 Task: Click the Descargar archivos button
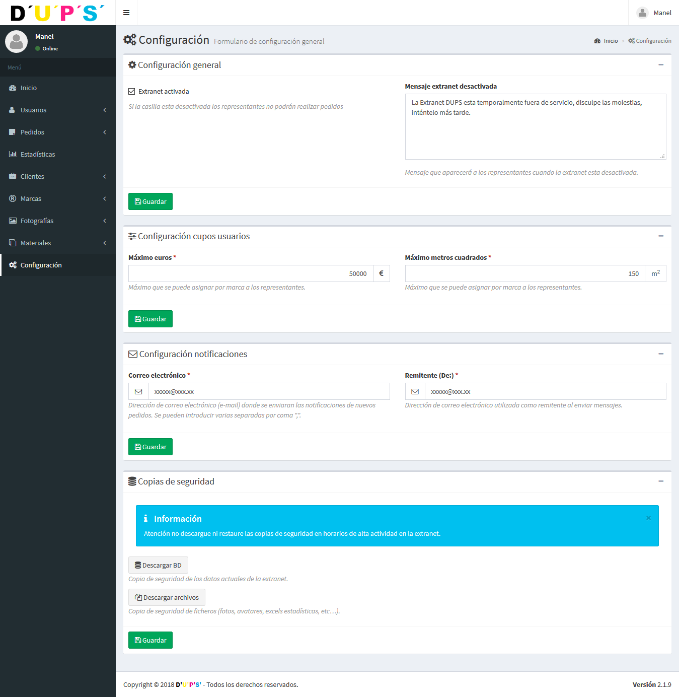pos(167,597)
